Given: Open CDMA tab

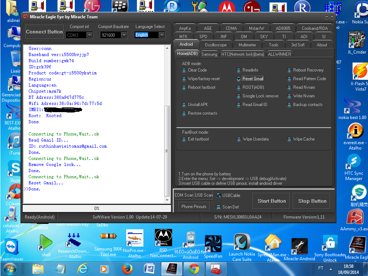Looking at the screenshot, I should click(231, 28).
